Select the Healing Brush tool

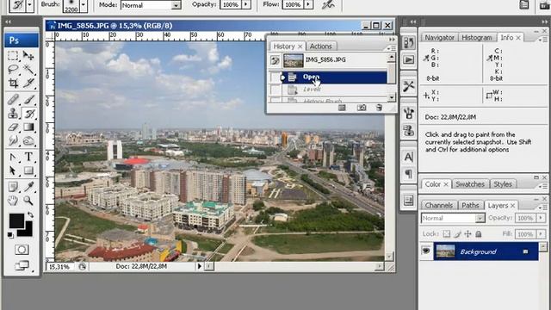[13, 100]
